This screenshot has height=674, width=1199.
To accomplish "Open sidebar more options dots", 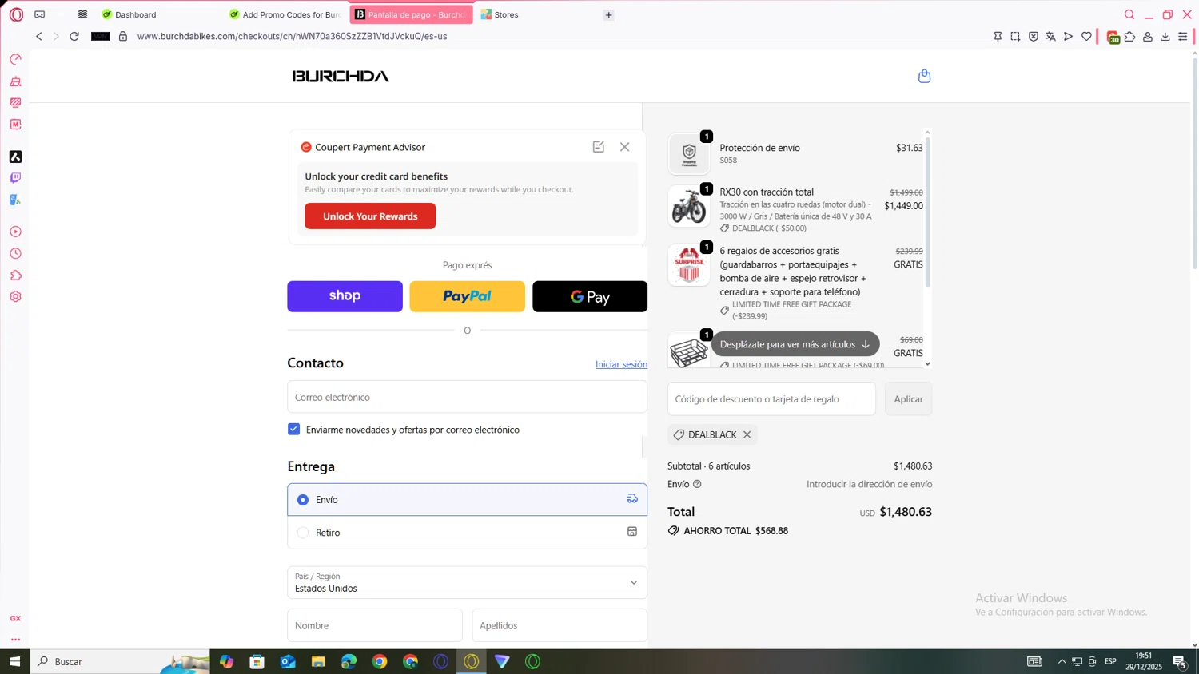I will coord(15,640).
